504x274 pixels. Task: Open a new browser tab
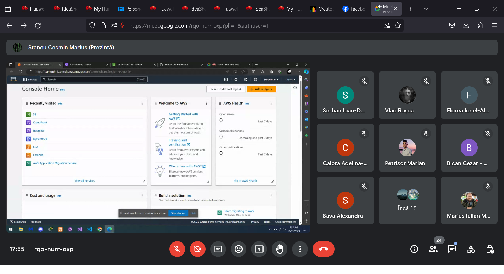410,9
